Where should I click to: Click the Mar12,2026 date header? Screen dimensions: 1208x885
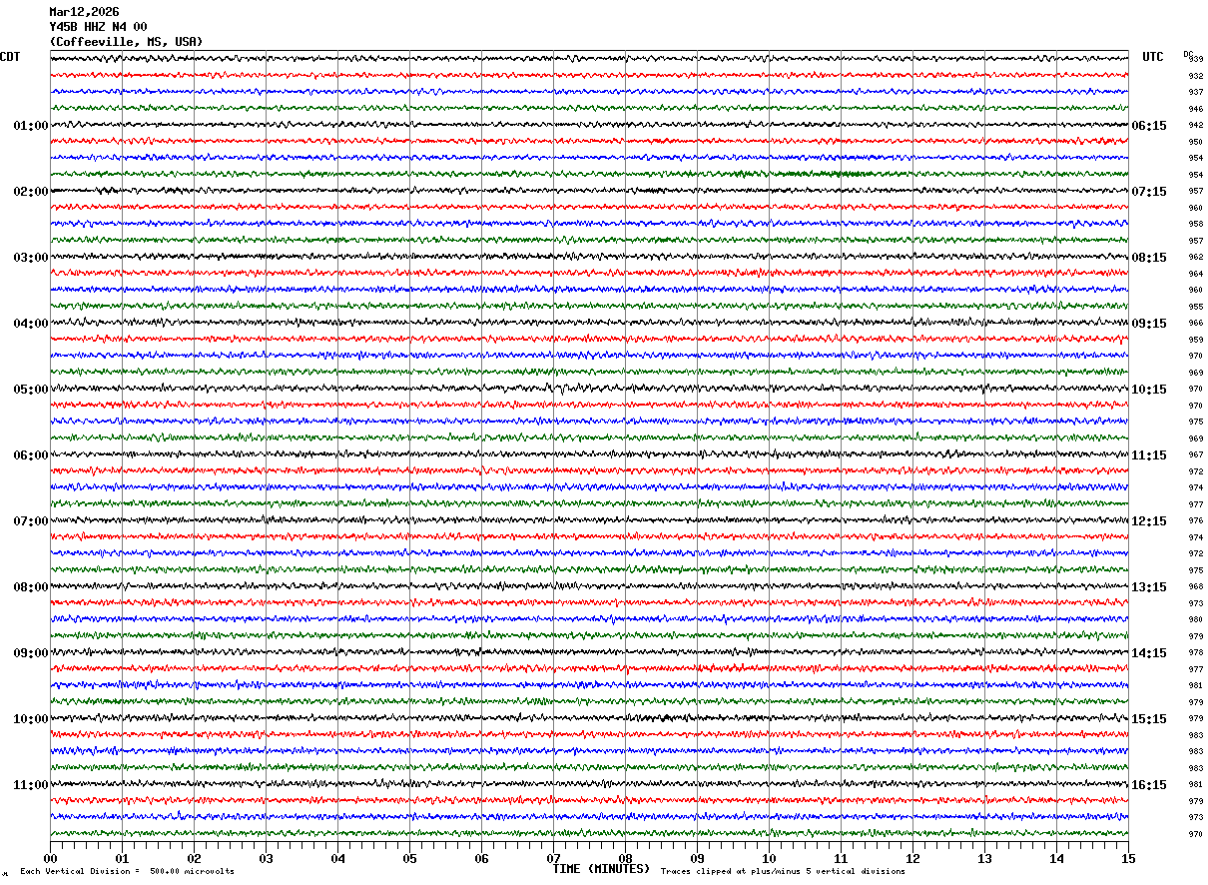pyautogui.click(x=84, y=12)
